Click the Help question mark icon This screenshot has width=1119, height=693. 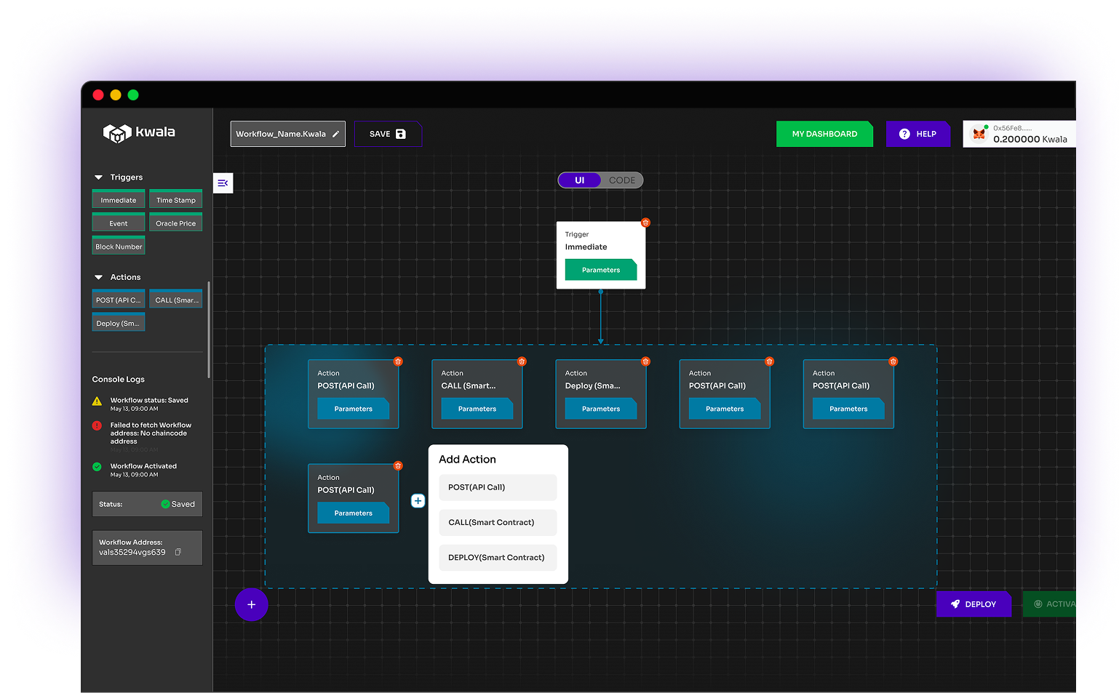(904, 133)
